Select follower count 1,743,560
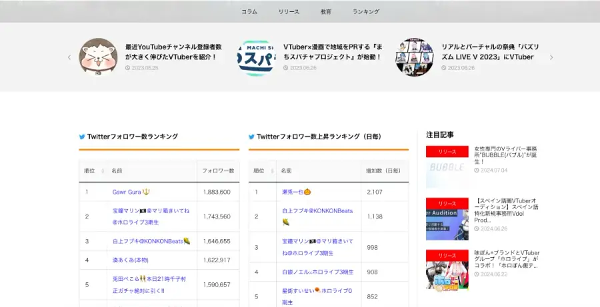This screenshot has height=307, width=600. point(217,216)
